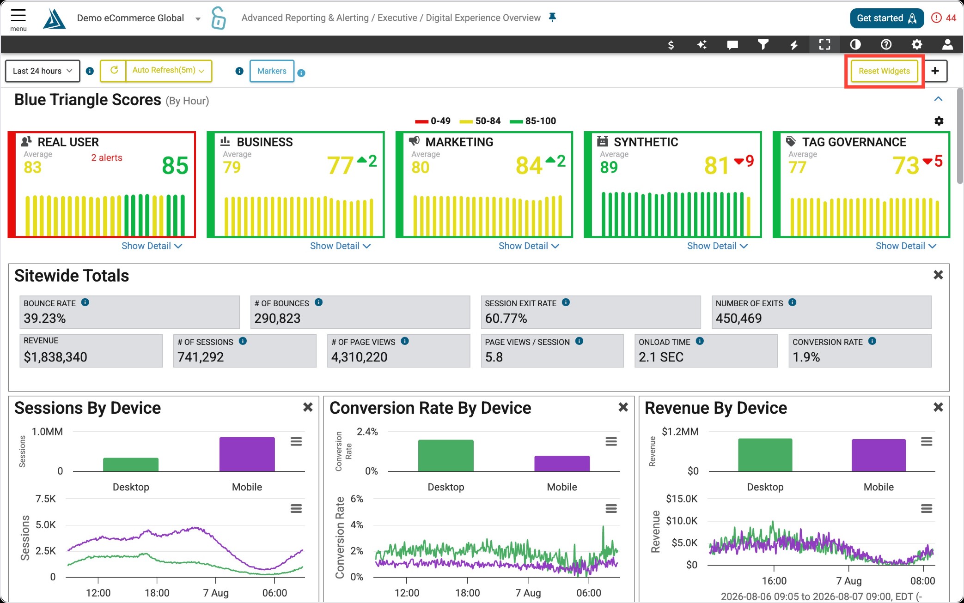This screenshot has width=964, height=603.
Task: Click the 85-100 green legend swatch
Action: coord(516,121)
